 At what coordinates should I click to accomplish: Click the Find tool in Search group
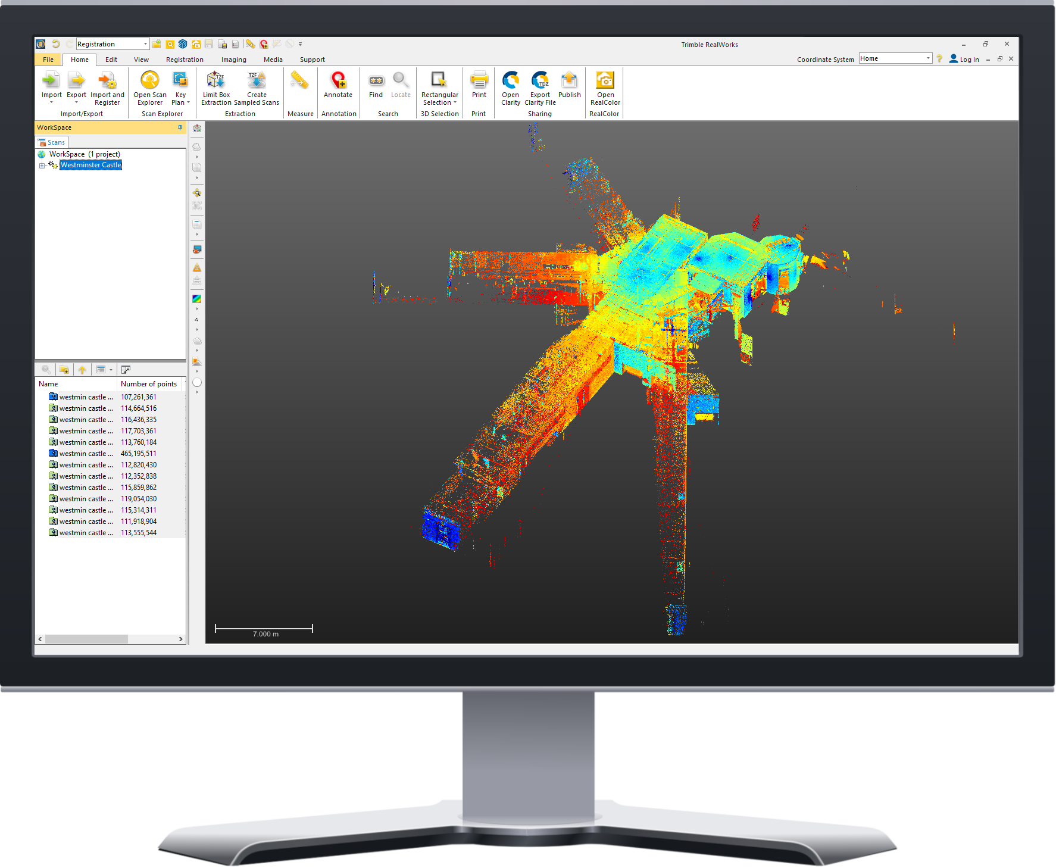(x=376, y=88)
